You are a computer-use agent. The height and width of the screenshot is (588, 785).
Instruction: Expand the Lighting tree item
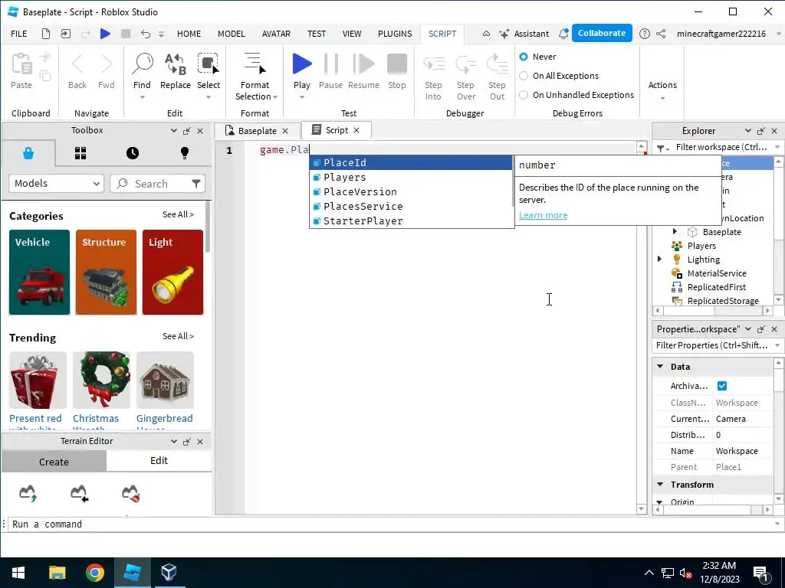click(659, 259)
